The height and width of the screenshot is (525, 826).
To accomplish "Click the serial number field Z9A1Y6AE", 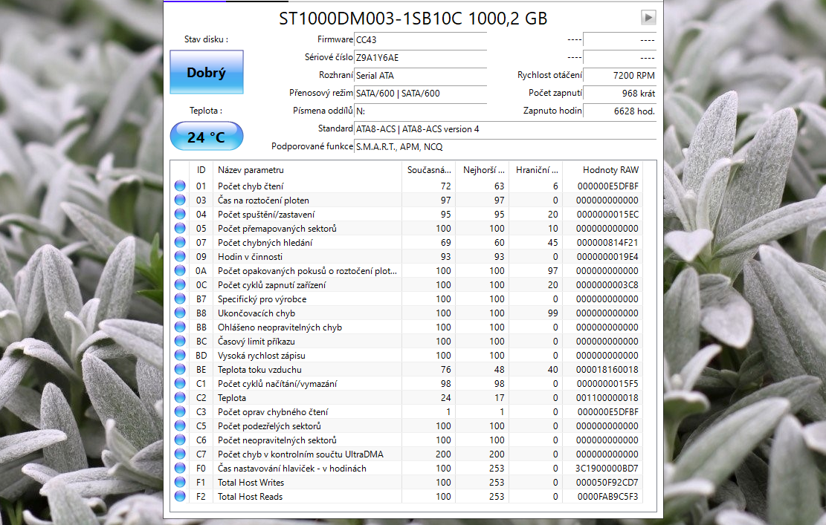I will (x=420, y=57).
